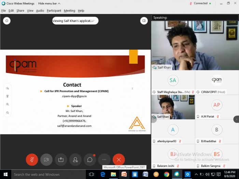Open the Audio menu

[40, 11]
